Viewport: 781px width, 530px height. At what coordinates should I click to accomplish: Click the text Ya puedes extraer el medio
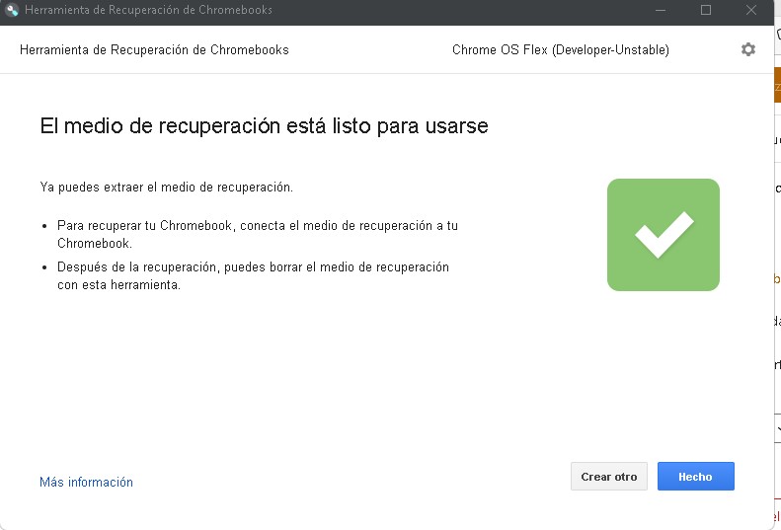pos(166,187)
